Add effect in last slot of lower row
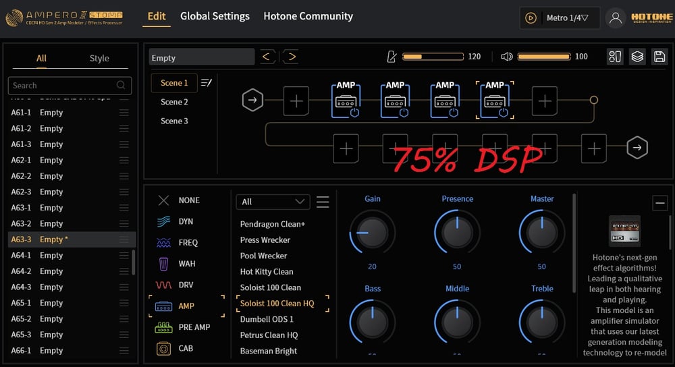Viewport: 675px width, 367px height. coord(594,148)
